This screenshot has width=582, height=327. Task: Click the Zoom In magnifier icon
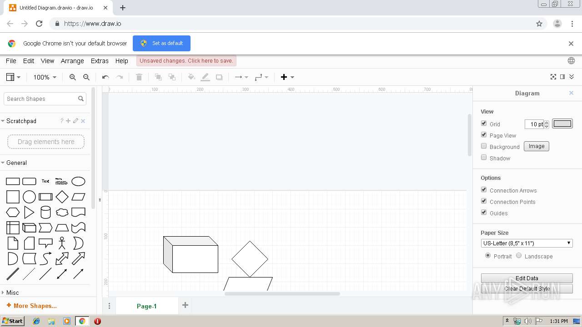coord(73,77)
